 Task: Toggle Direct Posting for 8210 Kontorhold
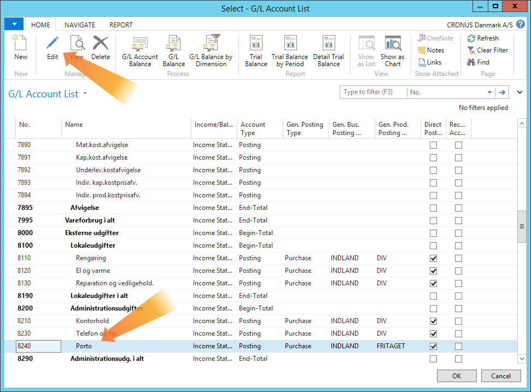click(433, 321)
